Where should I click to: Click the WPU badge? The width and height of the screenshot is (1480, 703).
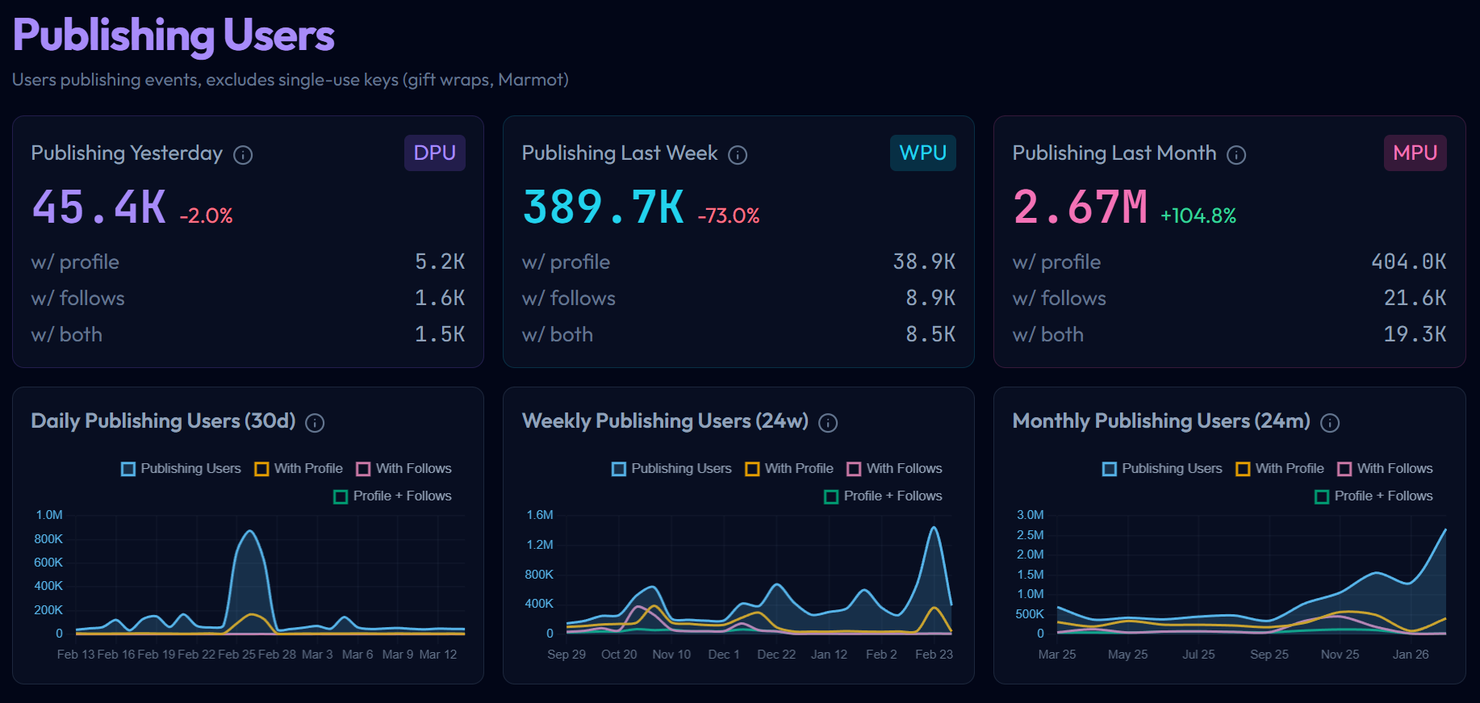point(922,153)
